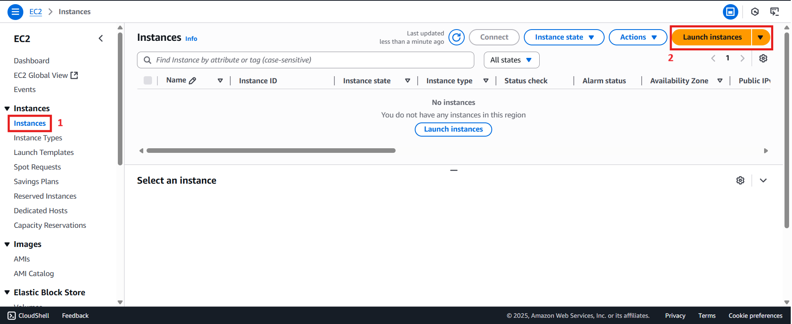Open the hamburger navigation menu
This screenshot has height=324, width=792.
(15, 12)
